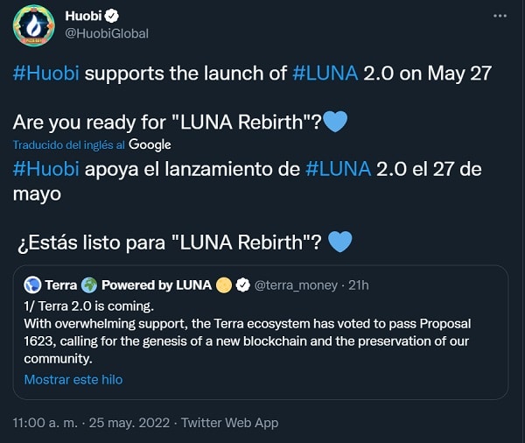Open first #Huobi hashtag link
Screen dimensions: 525x443
click(x=46, y=73)
